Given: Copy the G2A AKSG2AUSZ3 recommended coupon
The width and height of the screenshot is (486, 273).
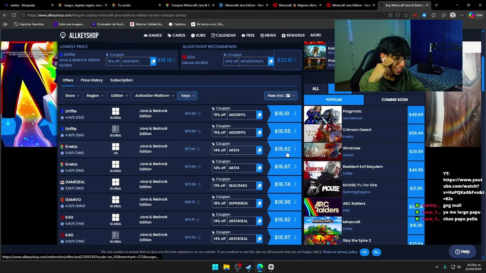Looking at the screenshot, I should pyautogui.click(x=271, y=61).
